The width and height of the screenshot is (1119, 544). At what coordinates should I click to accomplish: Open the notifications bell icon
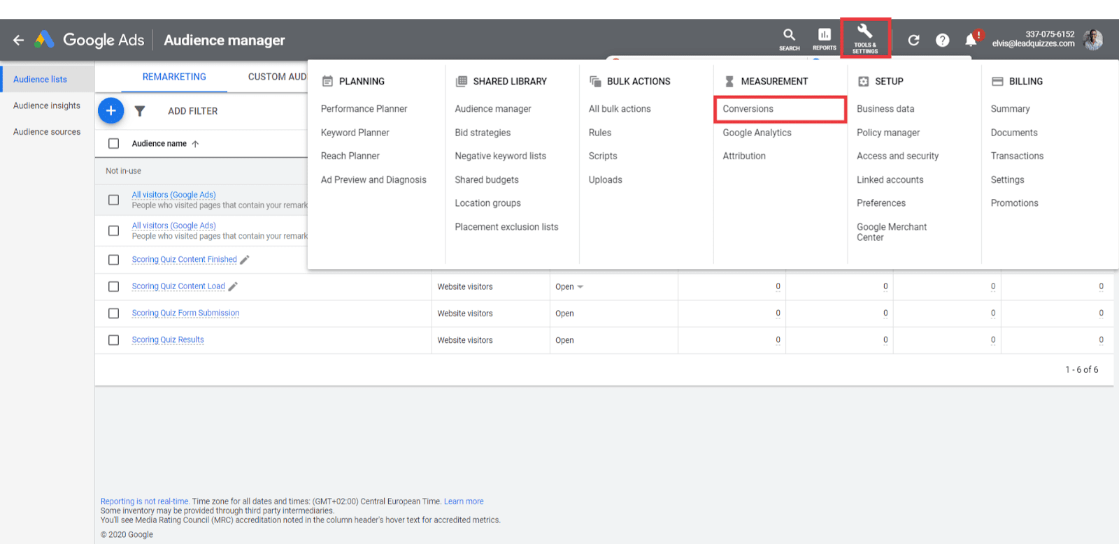coord(971,40)
